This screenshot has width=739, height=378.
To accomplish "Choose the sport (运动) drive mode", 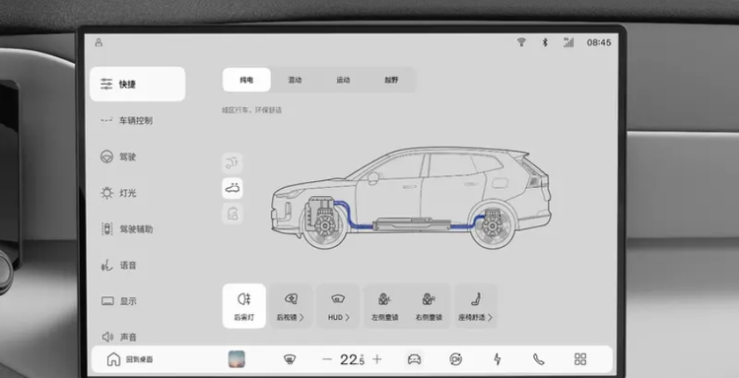I will pyautogui.click(x=343, y=80).
